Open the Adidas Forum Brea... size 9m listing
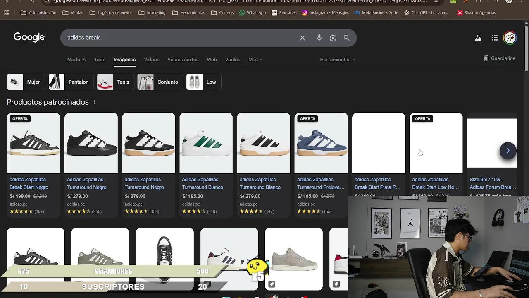The height and width of the screenshot is (298, 529). [x=493, y=183]
